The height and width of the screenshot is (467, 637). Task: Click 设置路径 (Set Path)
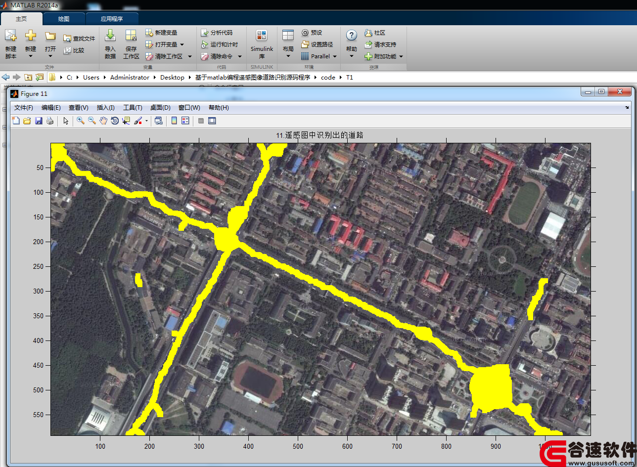point(317,44)
